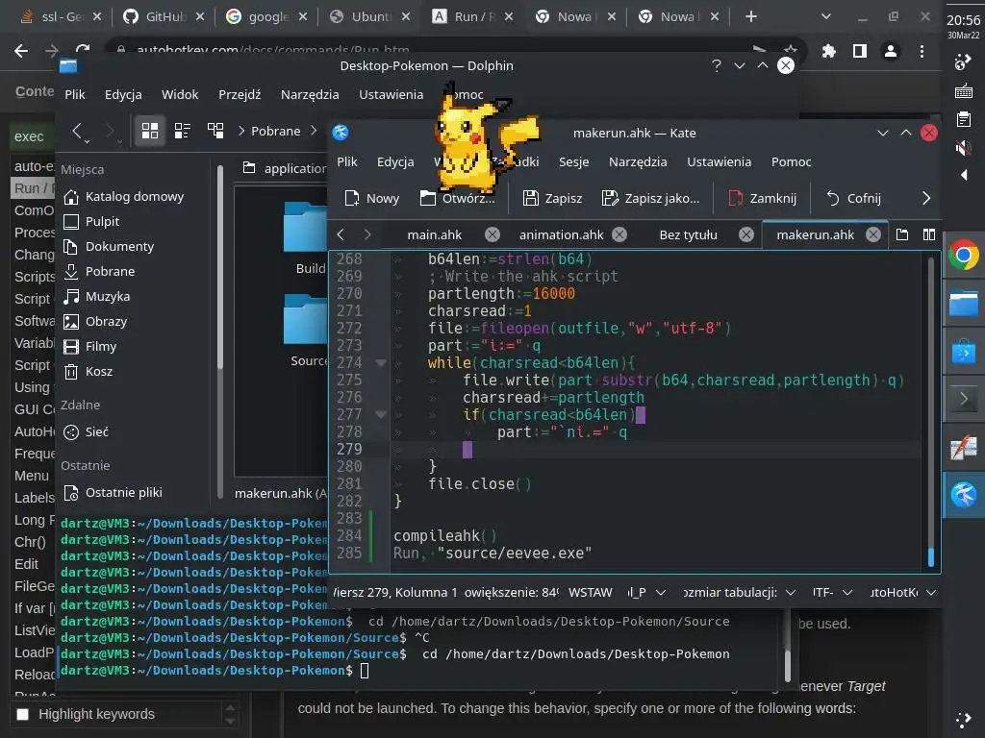Enable Highlight keywords checkbox
The height and width of the screenshot is (738, 985).
pyautogui.click(x=23, y=715)
